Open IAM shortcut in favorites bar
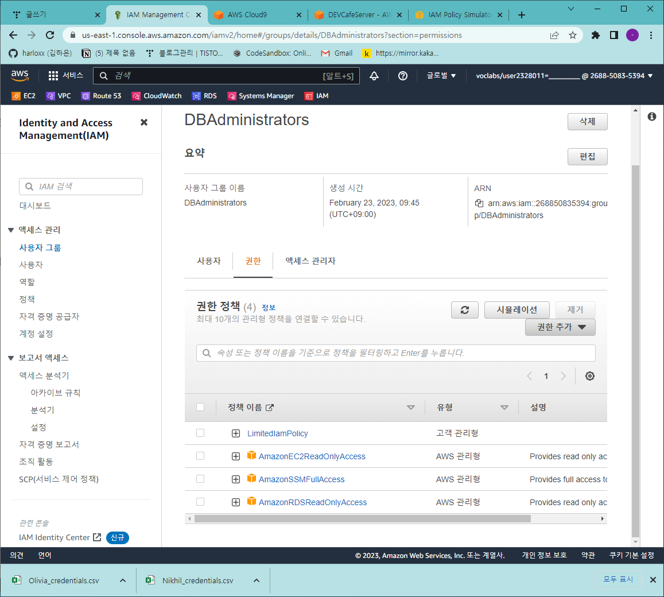664x597 pixels. coord(316,96)
